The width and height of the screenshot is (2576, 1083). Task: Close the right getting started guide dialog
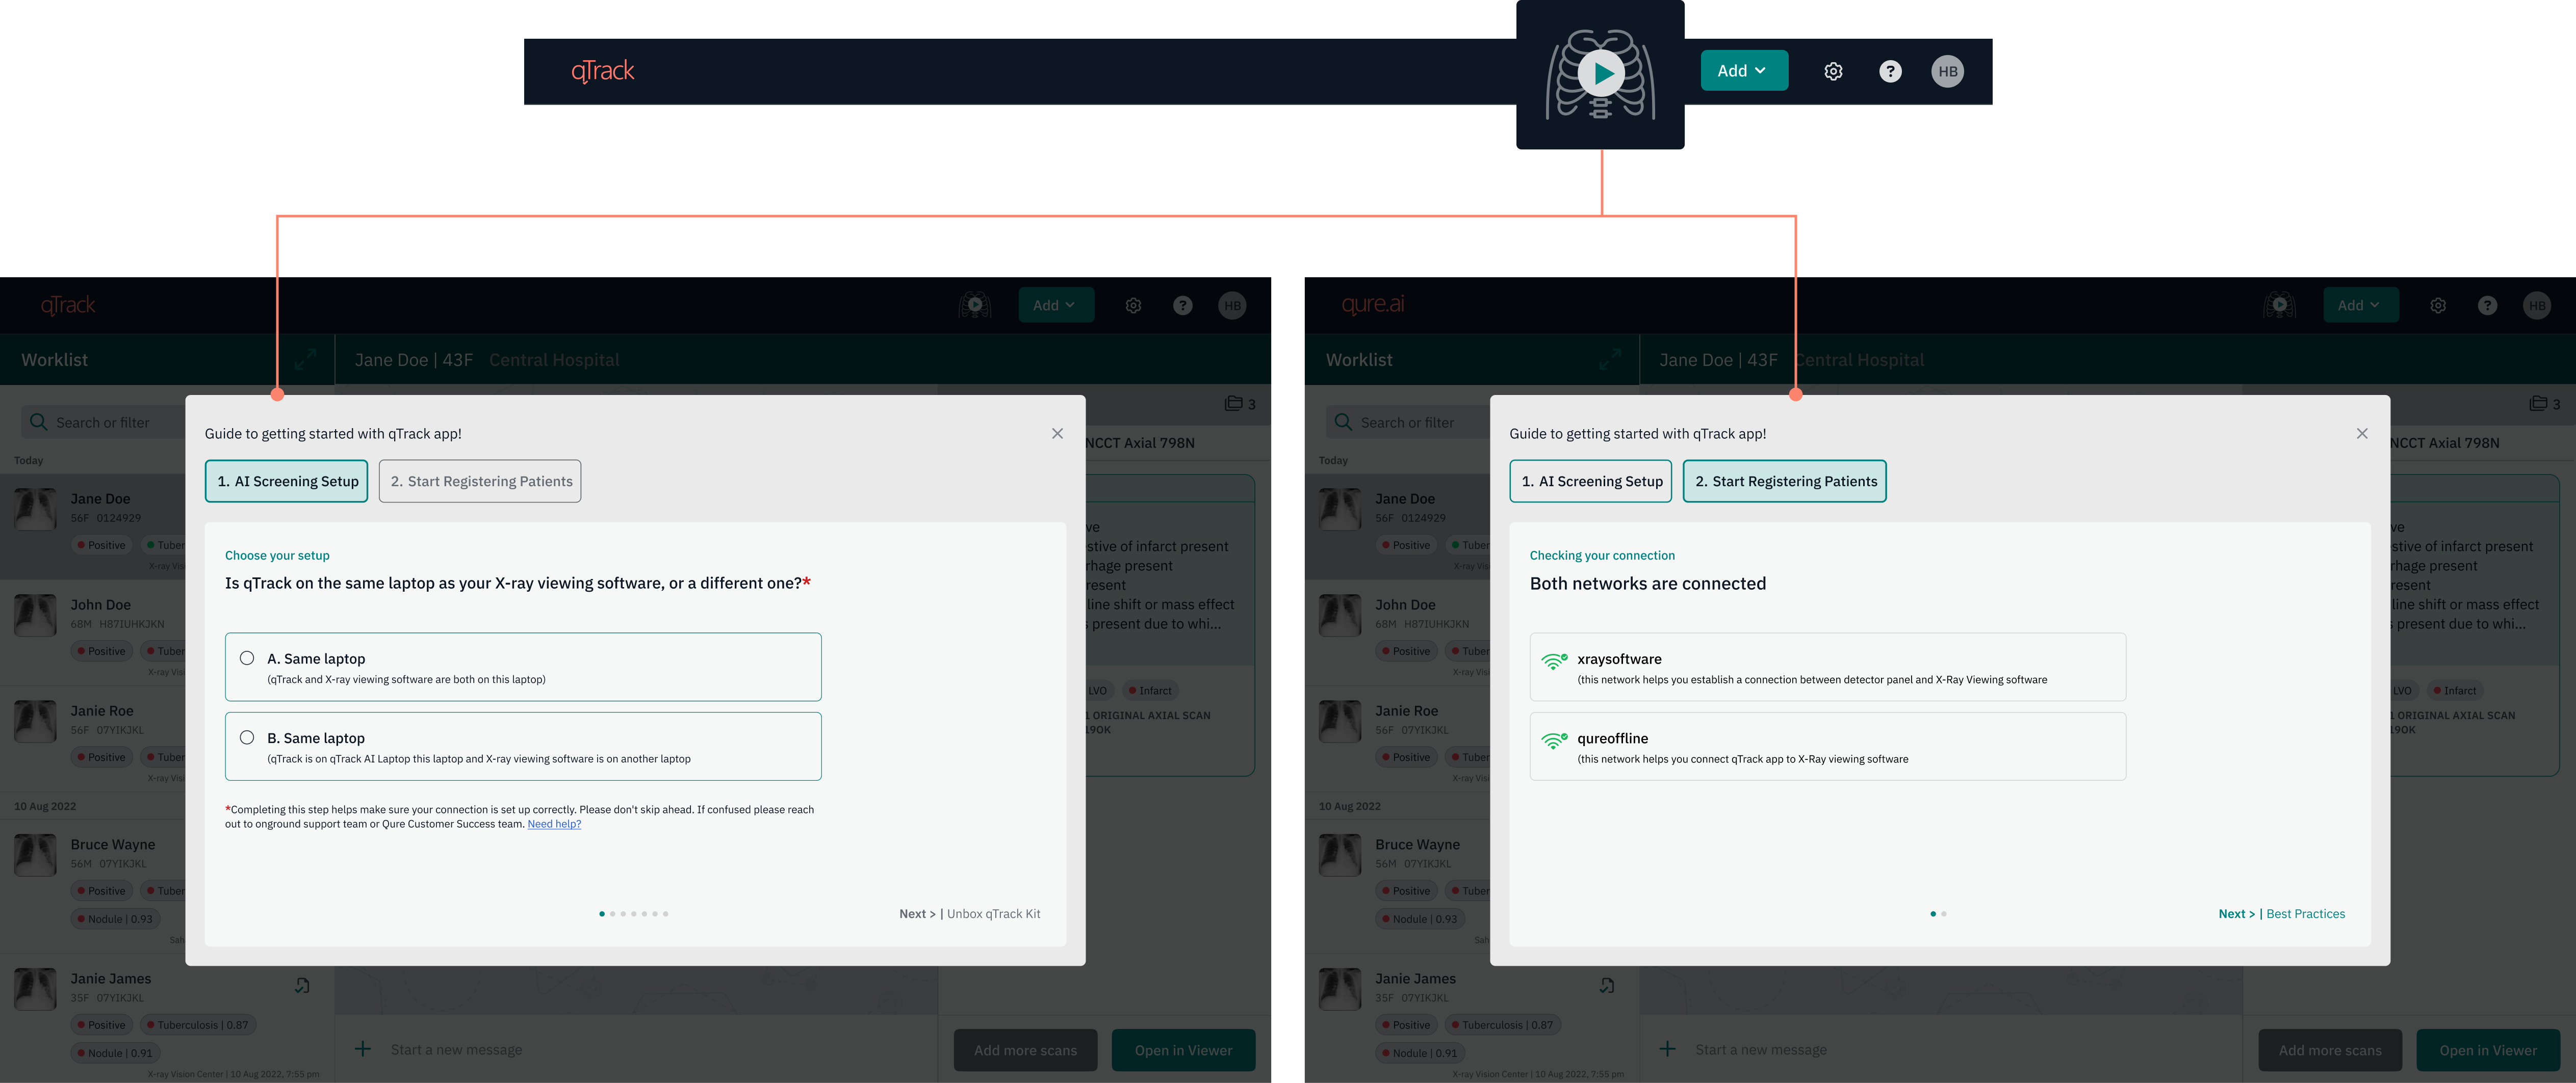tap(2362, 433)
